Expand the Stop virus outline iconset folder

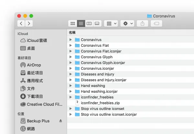[x=70, y=108]
